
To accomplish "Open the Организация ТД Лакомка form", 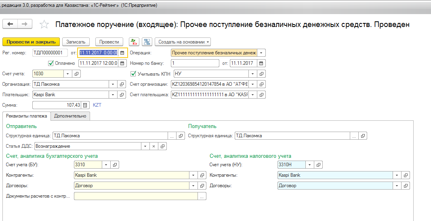I will (x=122, y=85).
